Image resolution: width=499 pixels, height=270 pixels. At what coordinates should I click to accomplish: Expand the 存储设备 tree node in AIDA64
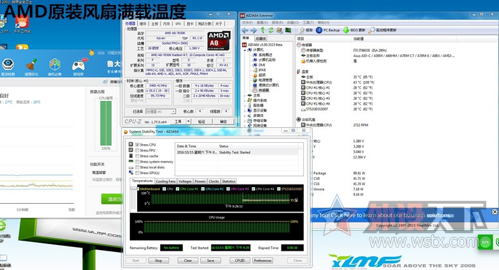[x=245, y=121]
